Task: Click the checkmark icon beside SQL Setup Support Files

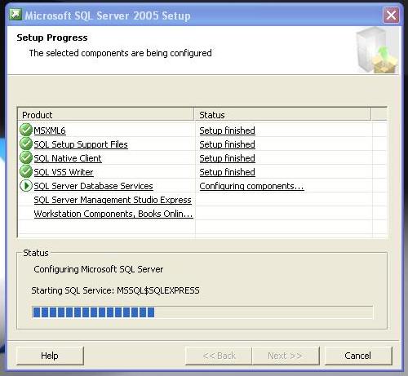Action: [x=26, y=144]
